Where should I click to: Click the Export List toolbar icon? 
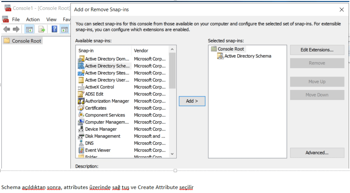(x=42, y=29)
